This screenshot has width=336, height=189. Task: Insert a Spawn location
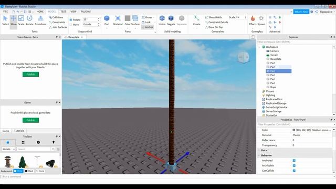click(261, 20)
